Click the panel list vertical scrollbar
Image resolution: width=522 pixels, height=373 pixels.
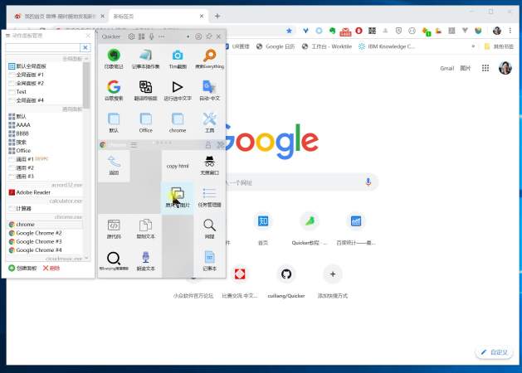(x=86, y=85)
